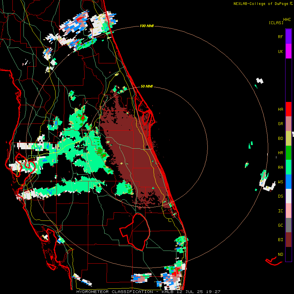Click the WS legend label
The image size is (294, 294).
pos(280,182)
